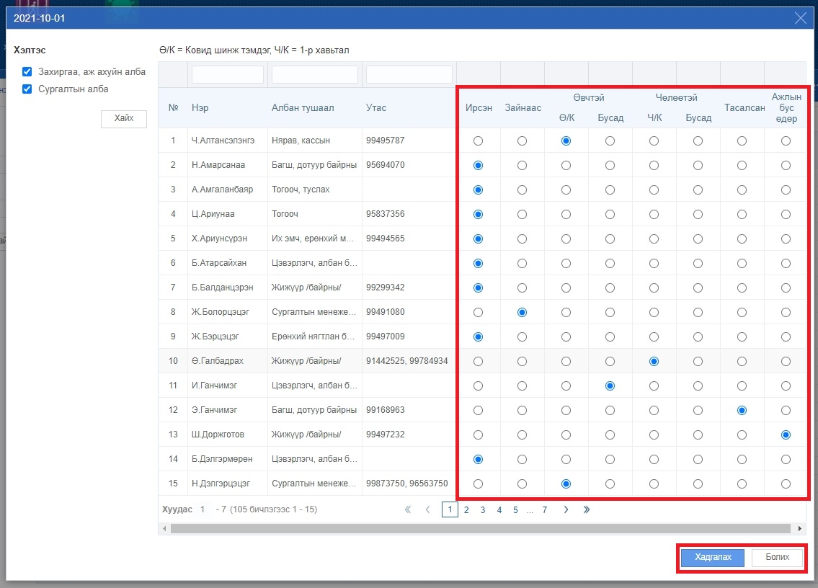Mark Б.Атарсайхан as Өвчтэй Бусад

(x=610, y=264)
